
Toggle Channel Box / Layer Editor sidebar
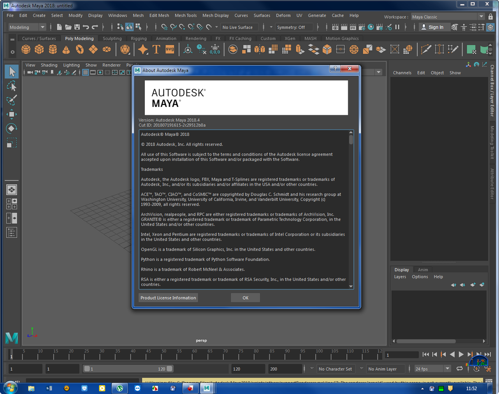(x=492, y=91)
